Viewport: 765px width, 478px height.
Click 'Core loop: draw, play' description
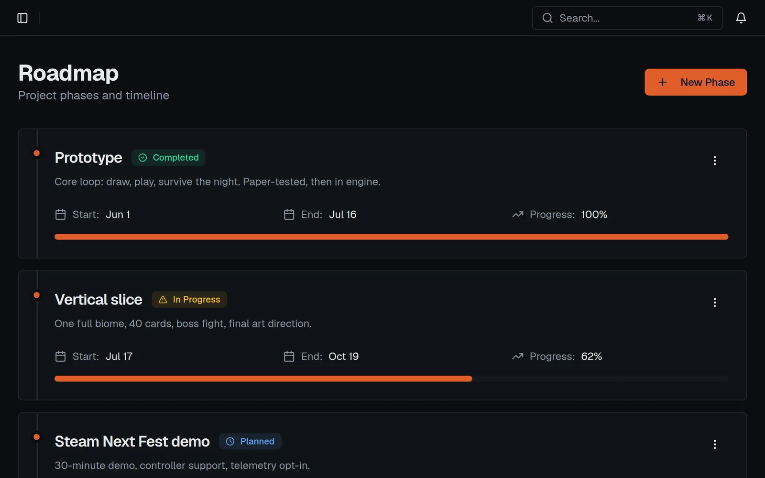(218, 182)
